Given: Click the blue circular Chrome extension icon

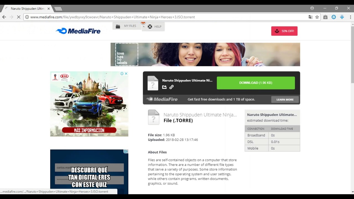Looking at the screenshot, I should pyautogui.click(x=334, y=17).
